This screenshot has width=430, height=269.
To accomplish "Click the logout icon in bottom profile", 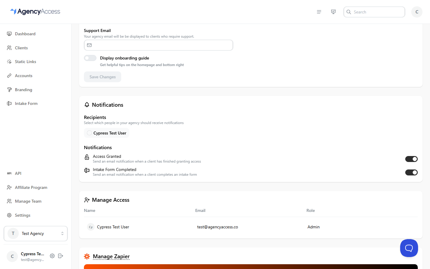I will pos(61,256).
